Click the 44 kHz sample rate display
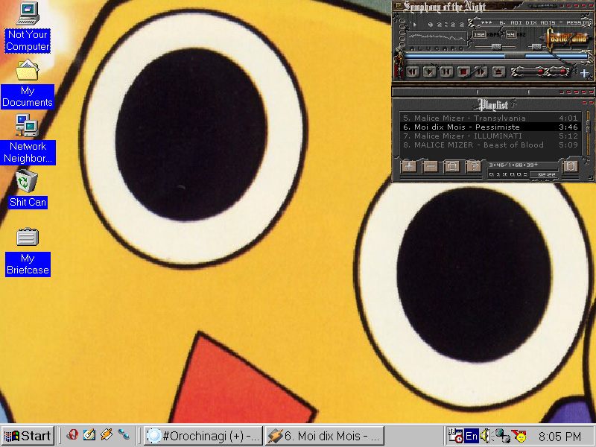This screenshot has height=447, width=596. click(x=511, y=34)
